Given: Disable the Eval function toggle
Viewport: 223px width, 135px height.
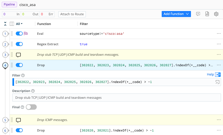Looking at the screenshot, I should tap(19, 33).
